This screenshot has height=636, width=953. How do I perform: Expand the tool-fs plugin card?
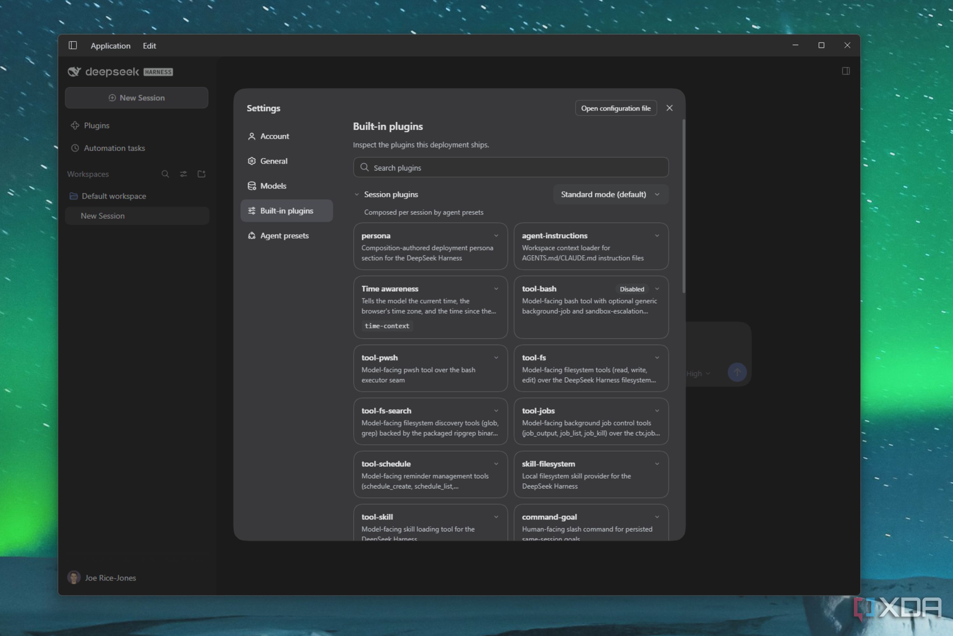[x=657, y=358]
